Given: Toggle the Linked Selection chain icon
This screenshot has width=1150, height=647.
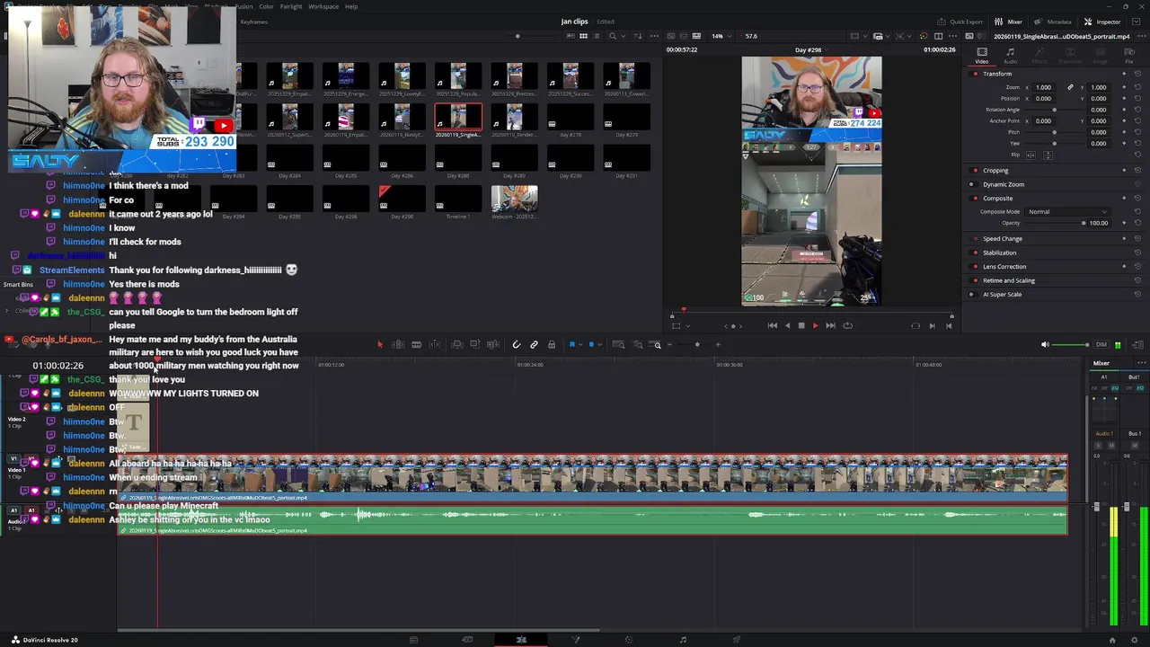Looking at the screenshot, I should 534,345.
